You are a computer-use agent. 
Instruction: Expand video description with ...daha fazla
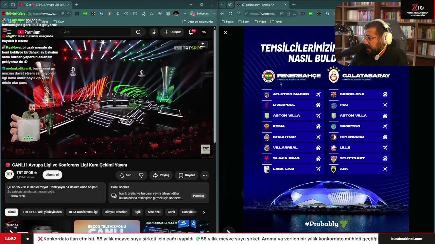pyautogui.click(x=17, y=196)
